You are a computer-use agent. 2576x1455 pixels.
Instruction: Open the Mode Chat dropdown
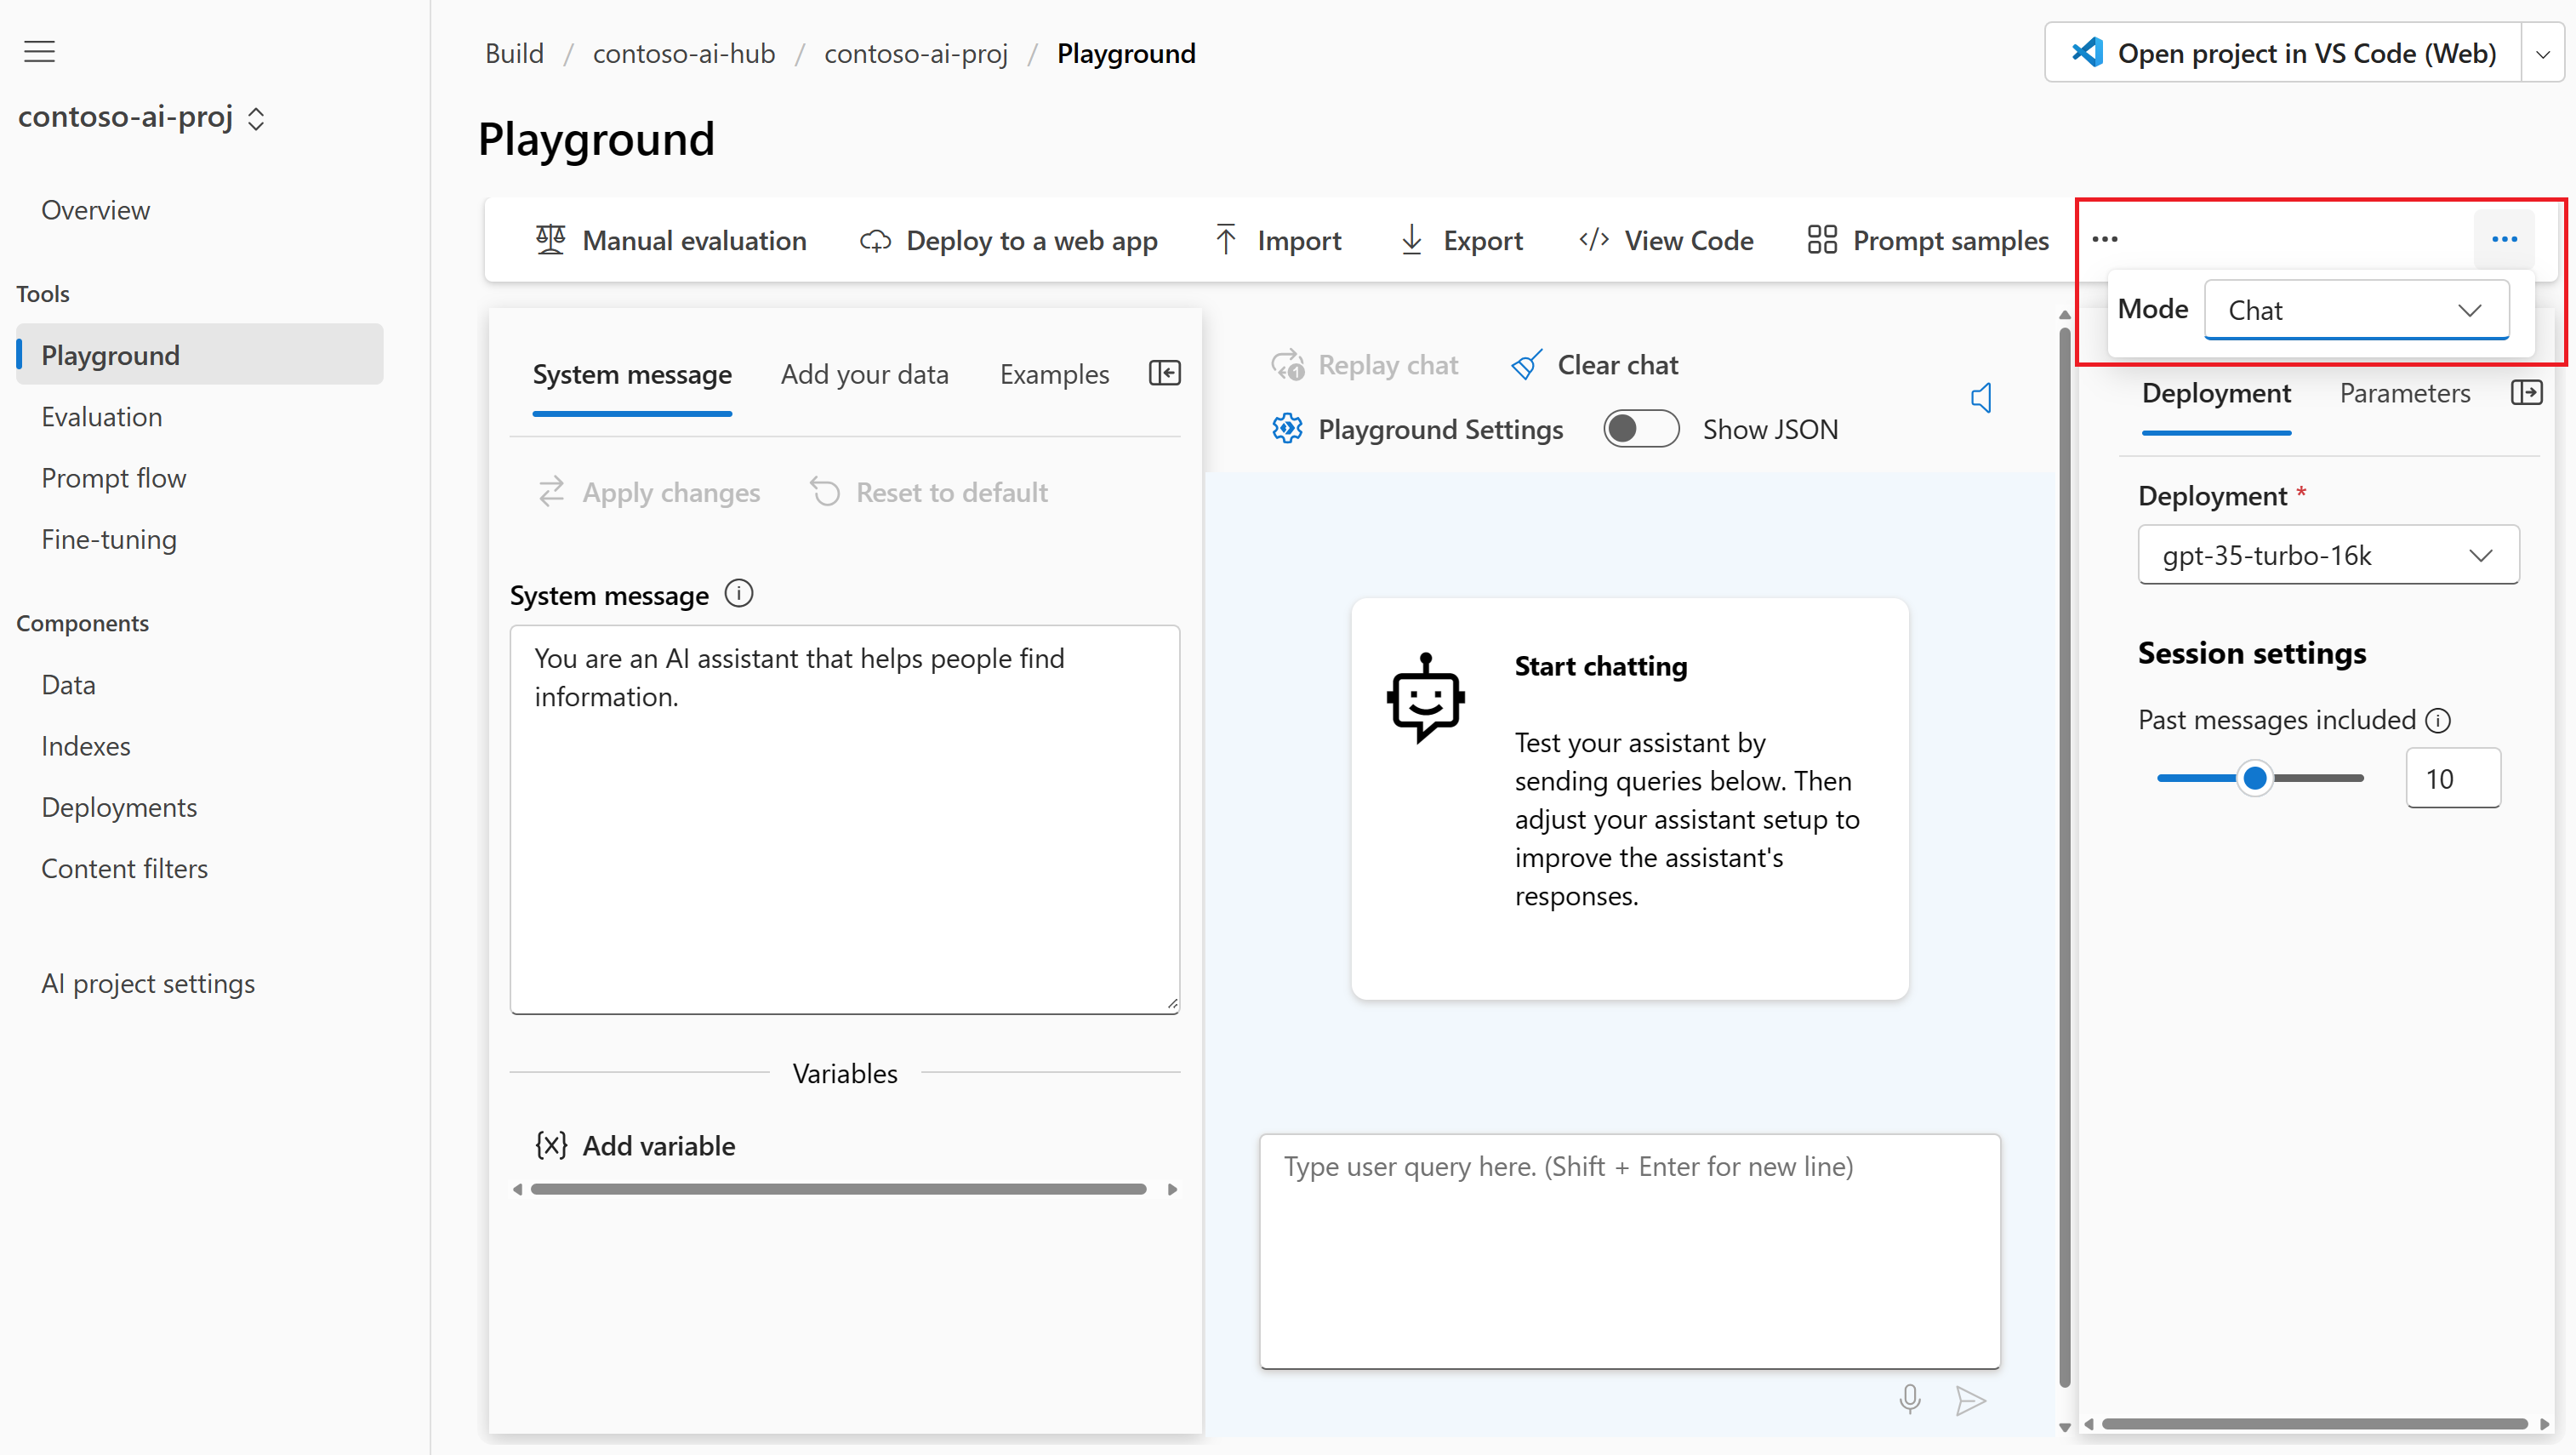pos(2356,310)
